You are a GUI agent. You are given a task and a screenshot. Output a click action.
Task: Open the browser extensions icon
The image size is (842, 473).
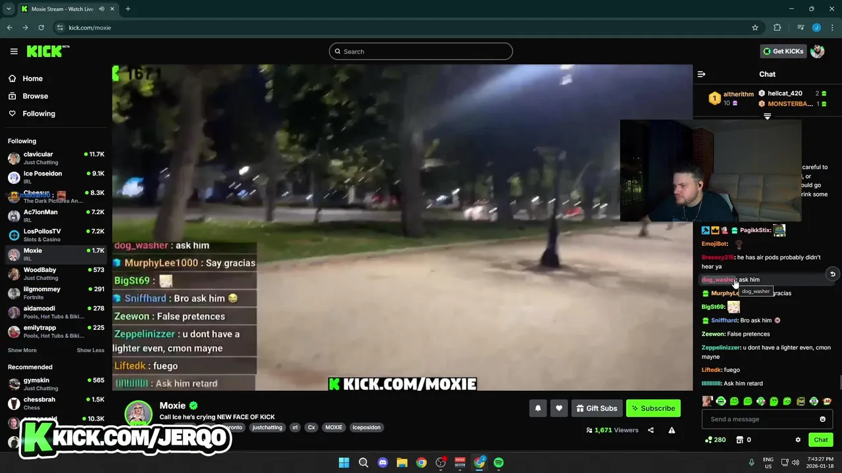[777, 28]
